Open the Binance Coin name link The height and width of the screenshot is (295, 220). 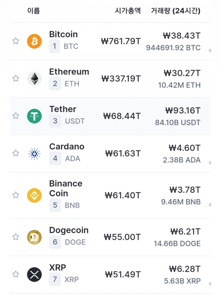65,188
